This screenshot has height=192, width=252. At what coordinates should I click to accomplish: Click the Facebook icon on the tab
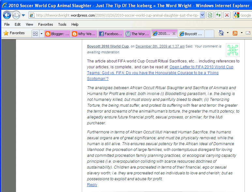(101, 34)
